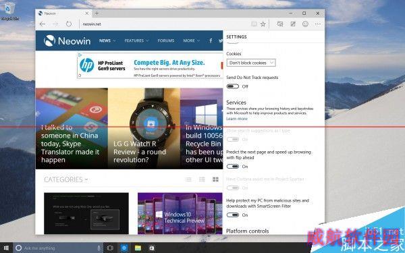Close the Neowin tab
Image resolution: width=405 pixels, height=253 pixels.
pyautogui.click(x=87, y=13)
